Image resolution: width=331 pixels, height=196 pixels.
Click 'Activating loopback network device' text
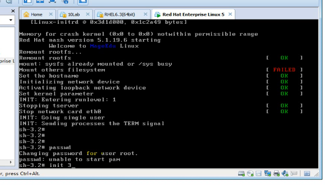tap(82, 88)
